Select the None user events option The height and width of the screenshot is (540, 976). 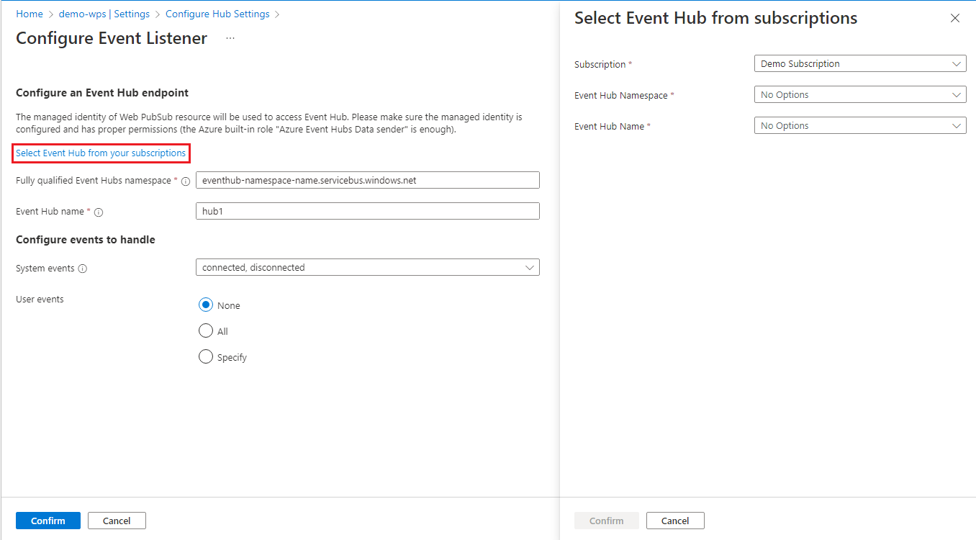coord(206,305)
